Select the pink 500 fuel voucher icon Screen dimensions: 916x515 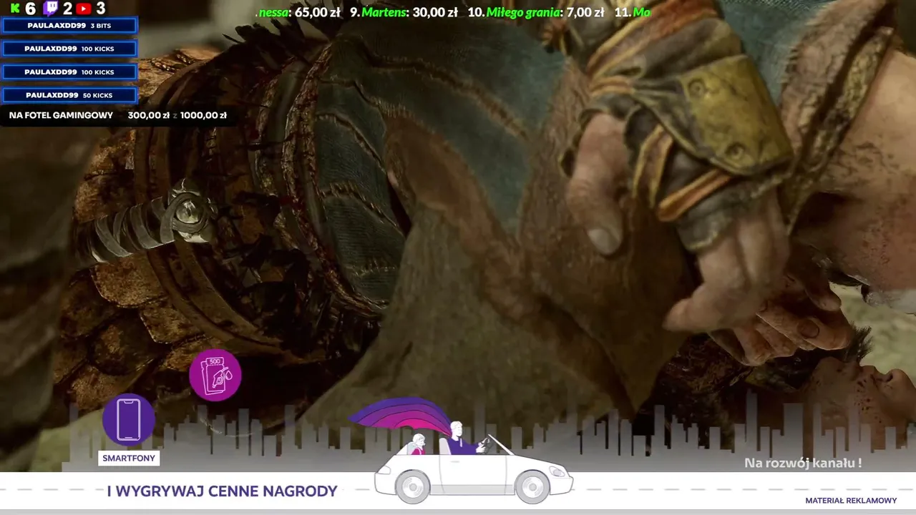tap(215, 376)
